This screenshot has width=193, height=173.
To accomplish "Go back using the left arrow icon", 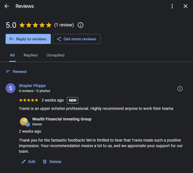I will [7, 6].
